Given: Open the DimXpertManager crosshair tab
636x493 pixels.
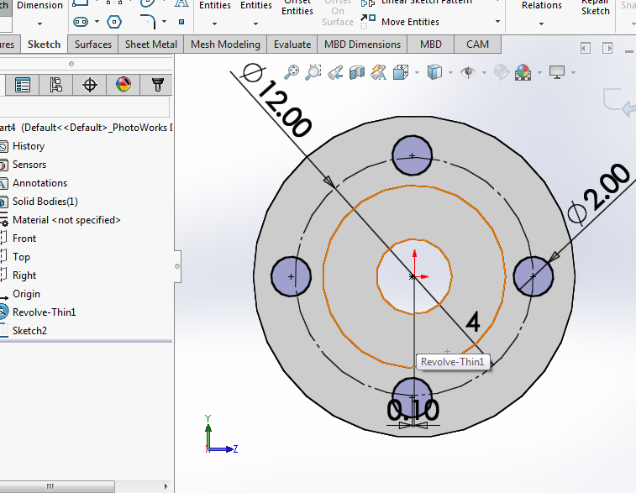Looking at the screenshot, I should (x=90, y=85).
